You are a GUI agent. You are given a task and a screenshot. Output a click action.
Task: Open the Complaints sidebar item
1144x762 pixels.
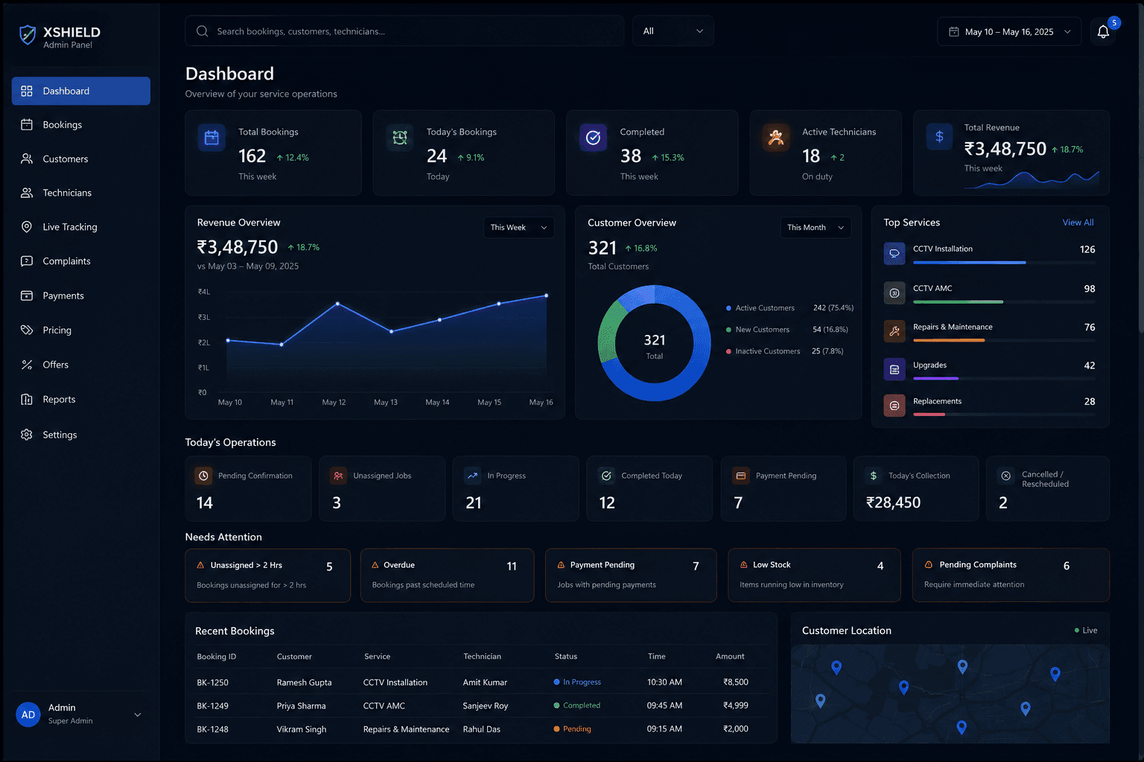click(x=81, y=261)
